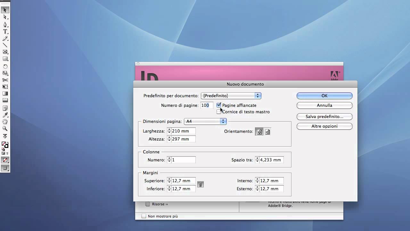410x231 pixels.
Task: Click the Interno margin stepper arrows
Action: (257, 181)
